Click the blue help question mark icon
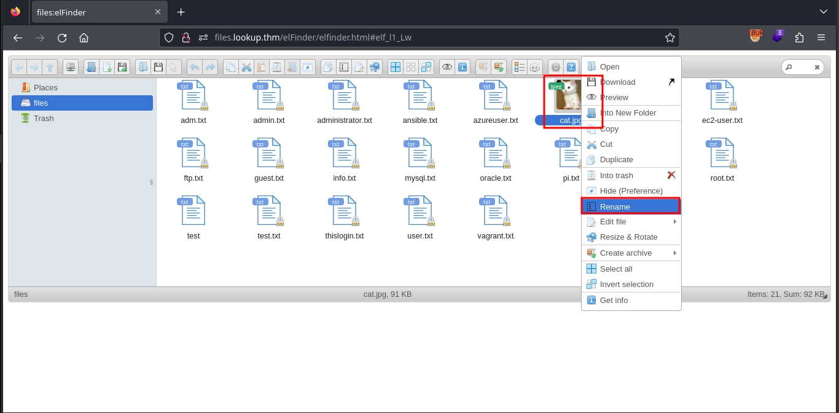 [x=571, y=67]
